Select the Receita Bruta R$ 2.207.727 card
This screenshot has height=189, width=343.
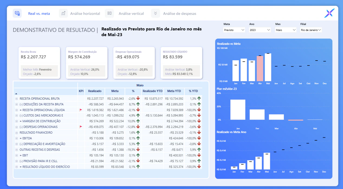point(39,63)
